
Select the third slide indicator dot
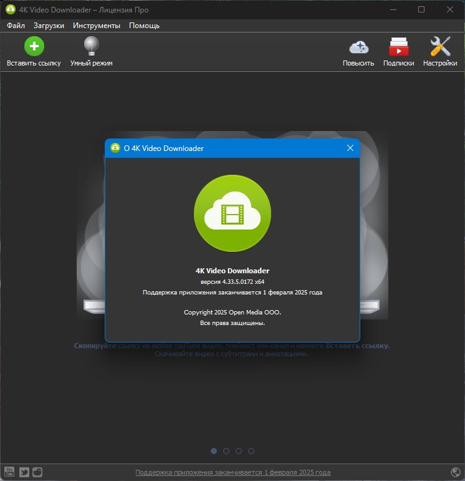[x=239, y=451]
